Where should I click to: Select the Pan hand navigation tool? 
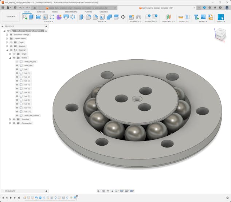pos(108,191)
